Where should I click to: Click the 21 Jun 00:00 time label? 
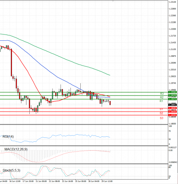(x=41, y=181)
